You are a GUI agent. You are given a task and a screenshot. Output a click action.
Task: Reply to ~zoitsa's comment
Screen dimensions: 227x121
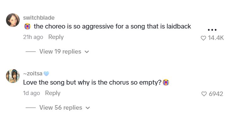pyautogui.click(x=53, y=93)
